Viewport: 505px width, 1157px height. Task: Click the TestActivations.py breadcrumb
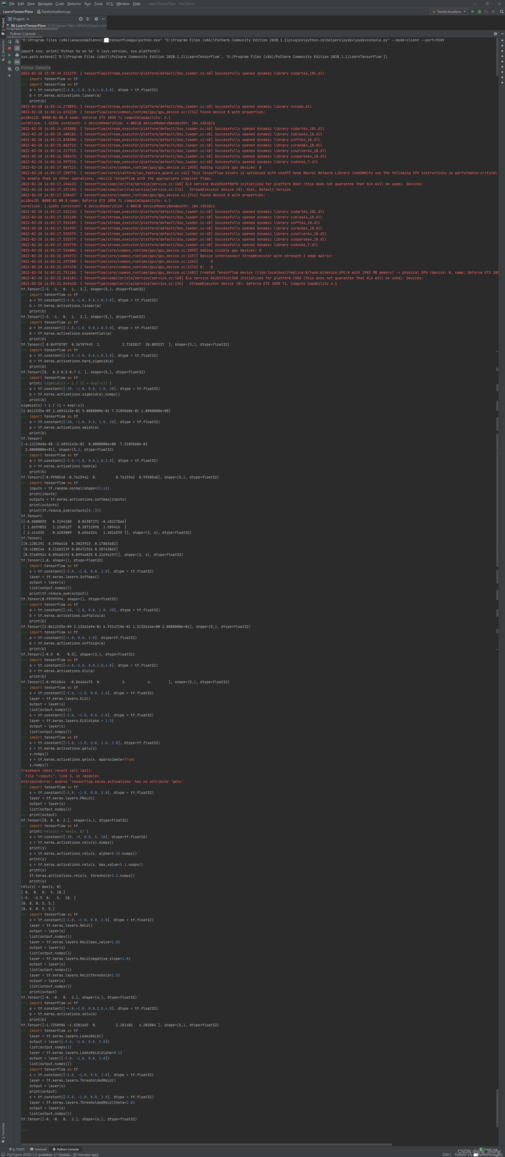pyautogui.click(x=54, y=12)
